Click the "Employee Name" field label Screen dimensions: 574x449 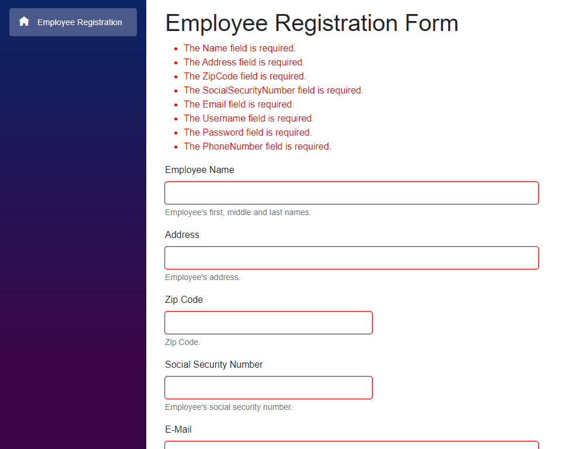coord(200,170)
